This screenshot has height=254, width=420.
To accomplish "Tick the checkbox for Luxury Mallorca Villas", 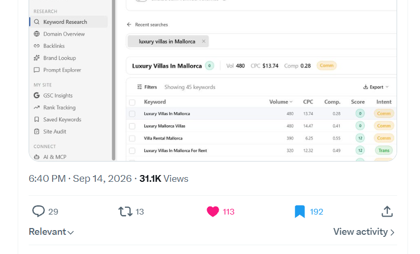I will [132, 126].
